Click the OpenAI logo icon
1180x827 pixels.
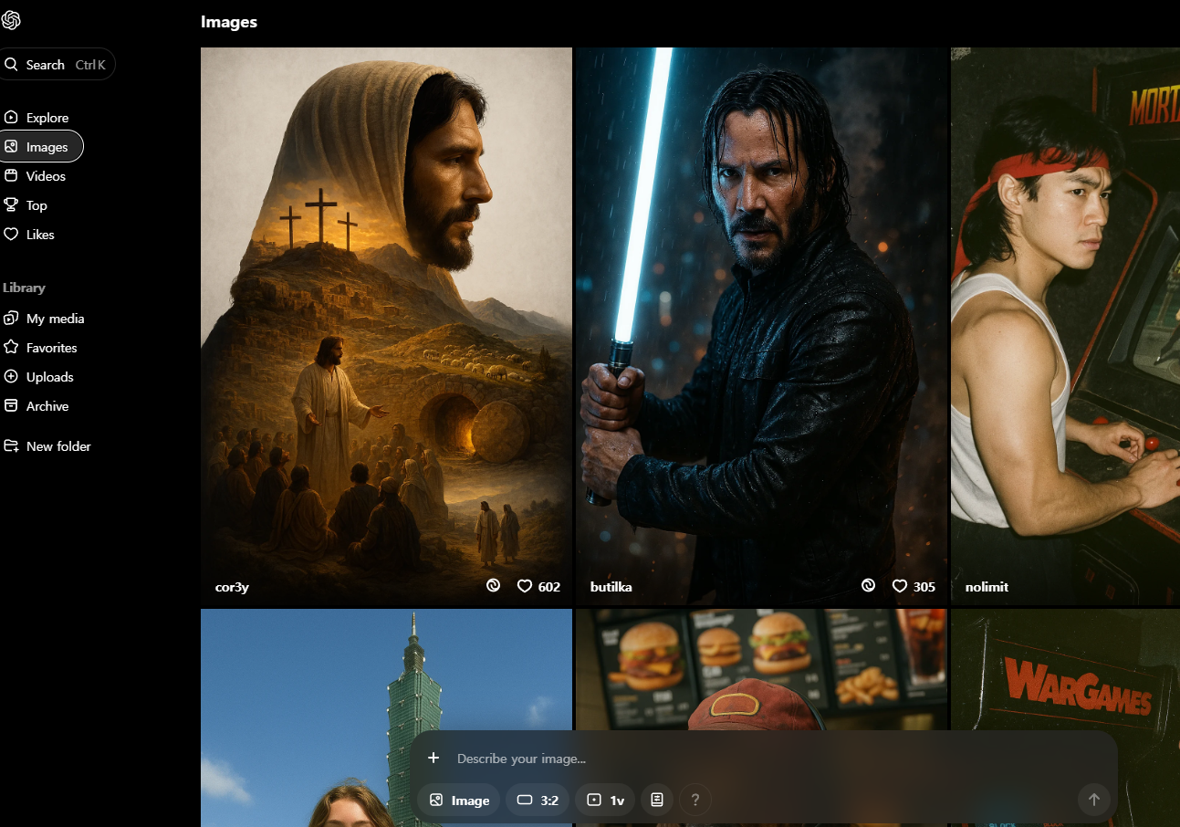click(x=11, y=20)
